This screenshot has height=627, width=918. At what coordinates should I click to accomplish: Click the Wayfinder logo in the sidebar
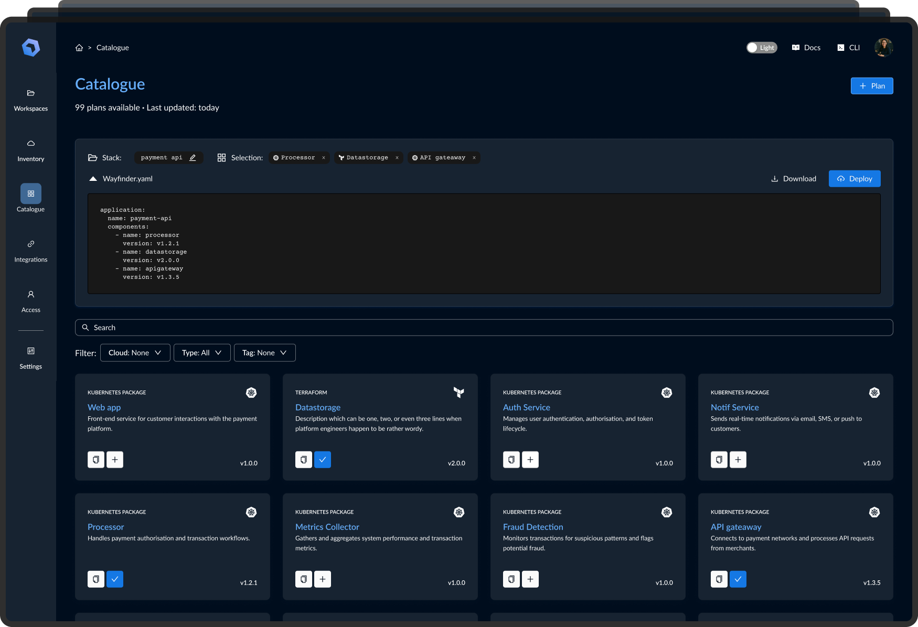point(31,48)
